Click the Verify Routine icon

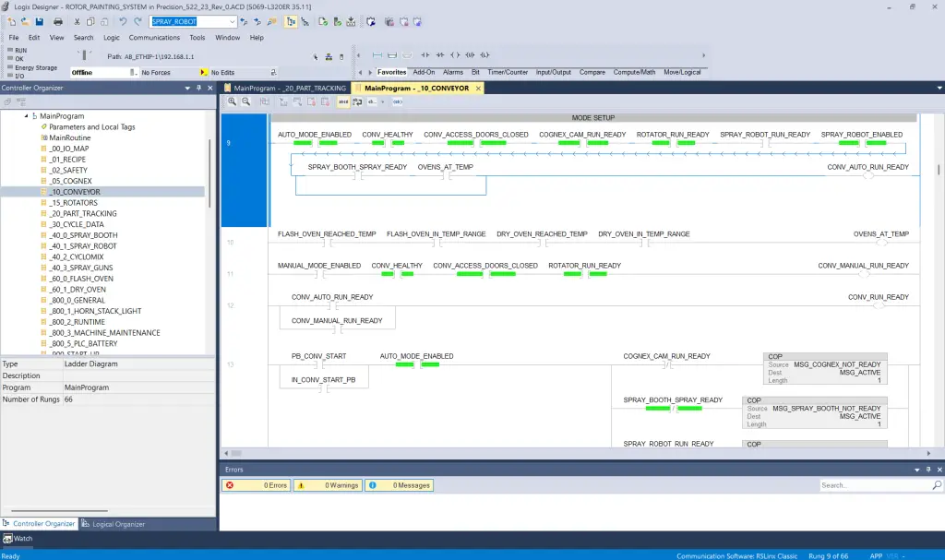pyautogui.click(x=323, y=22)
